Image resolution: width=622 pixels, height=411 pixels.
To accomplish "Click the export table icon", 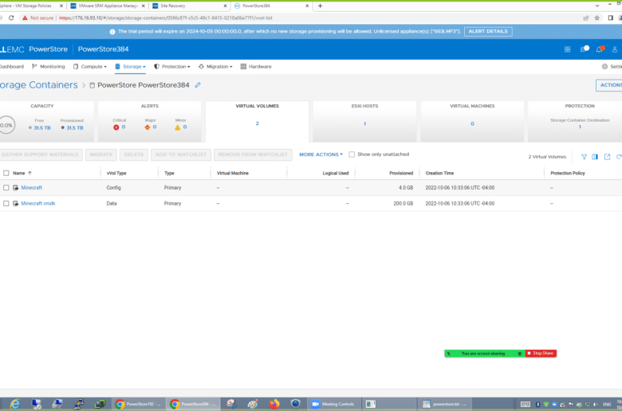I will pyautogui.click(x=607, y=157).
